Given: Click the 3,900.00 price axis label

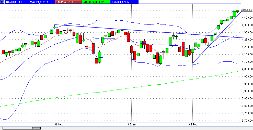Looking at the screenshot, I should 247,91.
